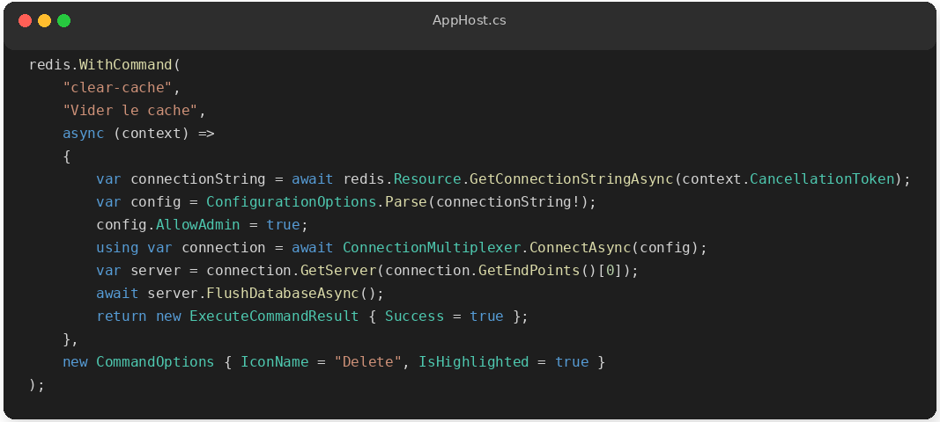Screen dimensions: 940x422
Task: Select the ConfigurationOptions type name
Action: tap(292, 201)
